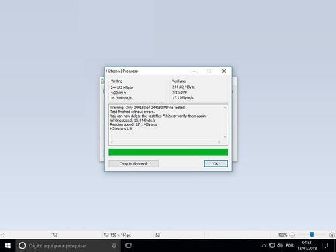Open the Action Center notifications icon
Image resolution: width=336 pixels, height=252 pixels.
tap(325, 245)
